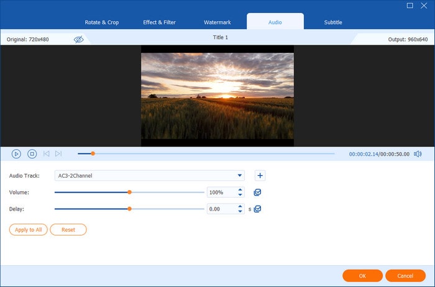The width and height of the screenshot is (435, 287).
Task: Apply volume setting to all icon
Action: click(257, 193)
